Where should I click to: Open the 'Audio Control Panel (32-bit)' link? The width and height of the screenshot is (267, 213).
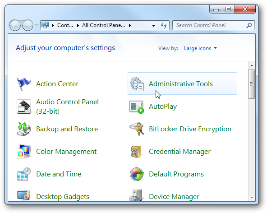[68, 106]
